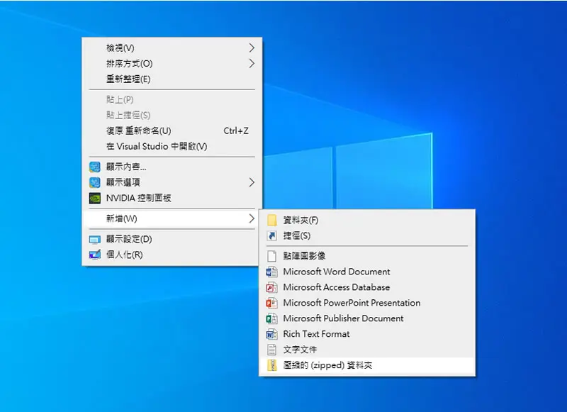The height and width of the screenshot is (412, 567).
Task: Expand the 排序方式(O) submenu arrow
Action: [252, 64]
